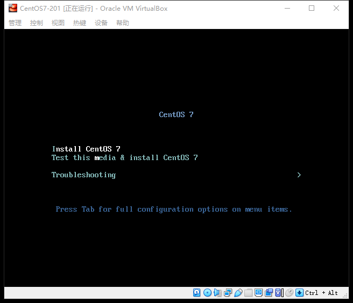
Task: Select the Install CentOS 7 boot entry
Action: click(86, 149)
